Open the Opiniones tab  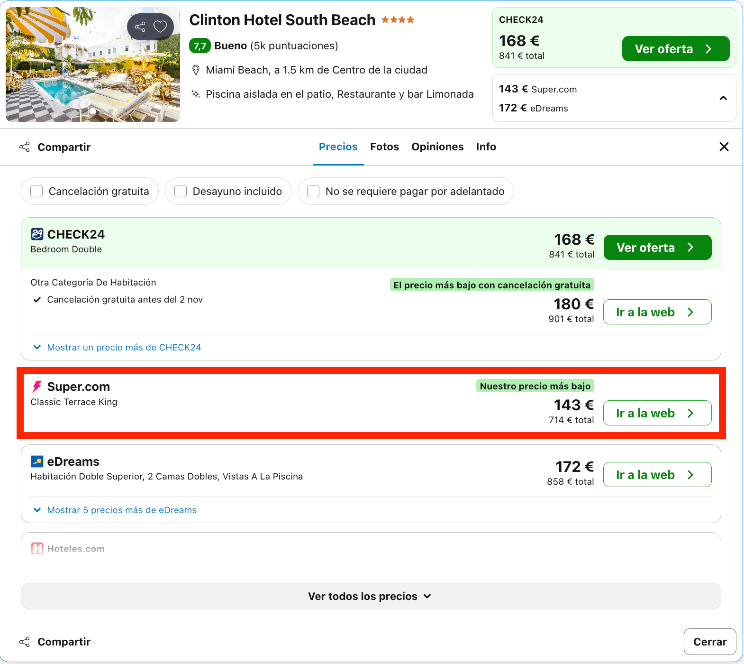pos(437,147)
